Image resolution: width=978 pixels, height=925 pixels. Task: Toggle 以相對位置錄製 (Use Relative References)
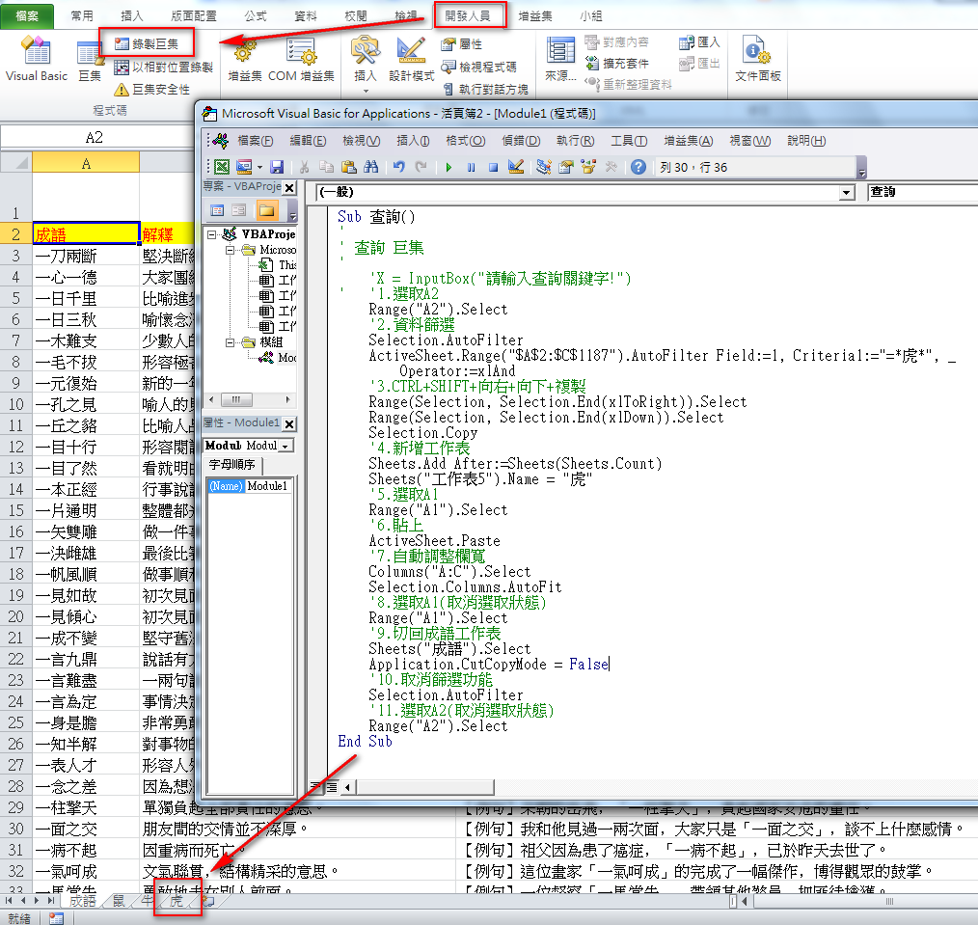pos(163,67)
